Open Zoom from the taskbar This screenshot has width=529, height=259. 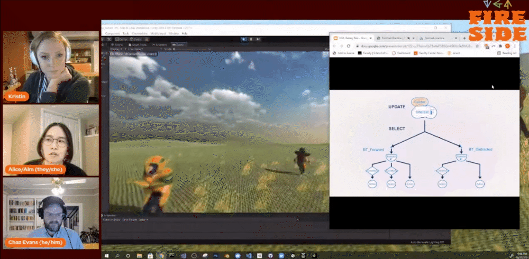pyautogui.click(x=281, y=256)
